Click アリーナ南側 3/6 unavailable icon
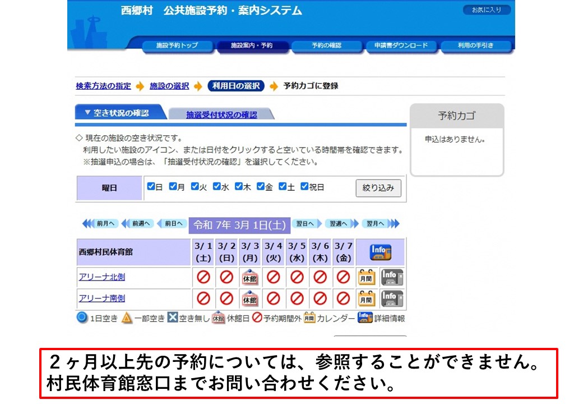 coord(320,299)
